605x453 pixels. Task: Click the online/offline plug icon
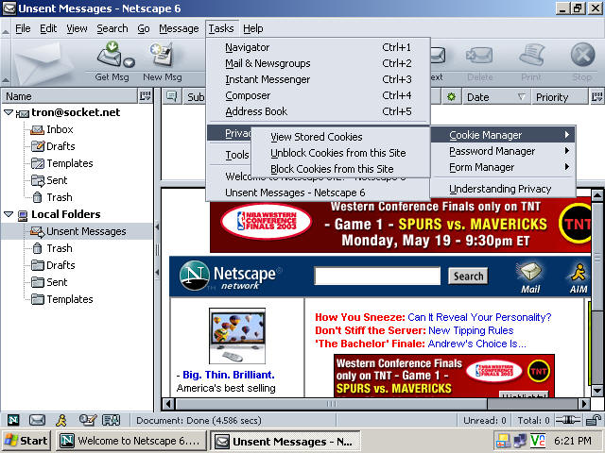(x=568, y=420)
